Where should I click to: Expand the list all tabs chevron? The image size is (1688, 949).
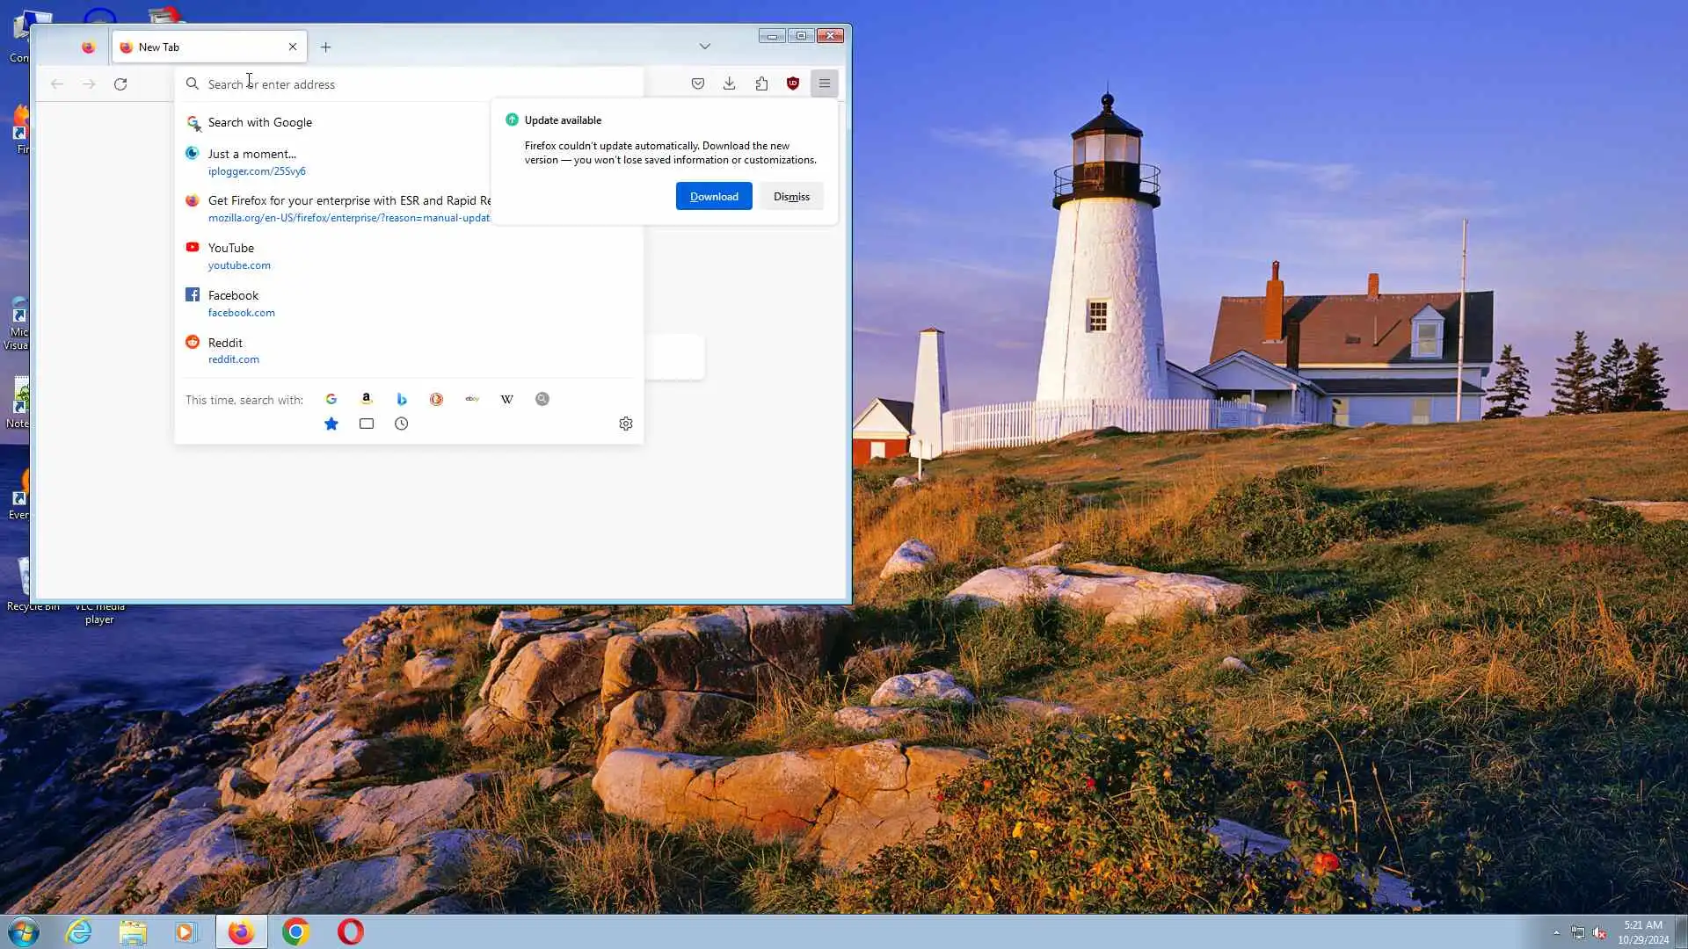(x=704, y=47)
